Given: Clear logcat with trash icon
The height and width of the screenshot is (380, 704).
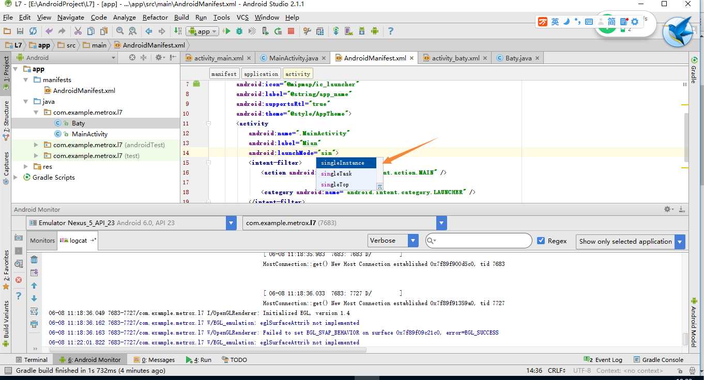Looking at the screenshot, I should [34, 260].
